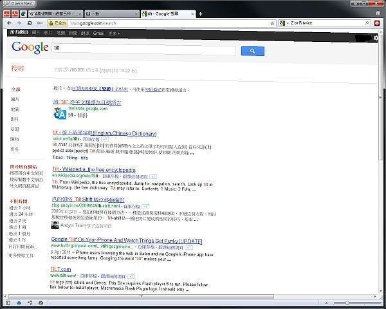Select Gmail in Google top bar
Screen dimensions: 386x309
click(98, 32)
